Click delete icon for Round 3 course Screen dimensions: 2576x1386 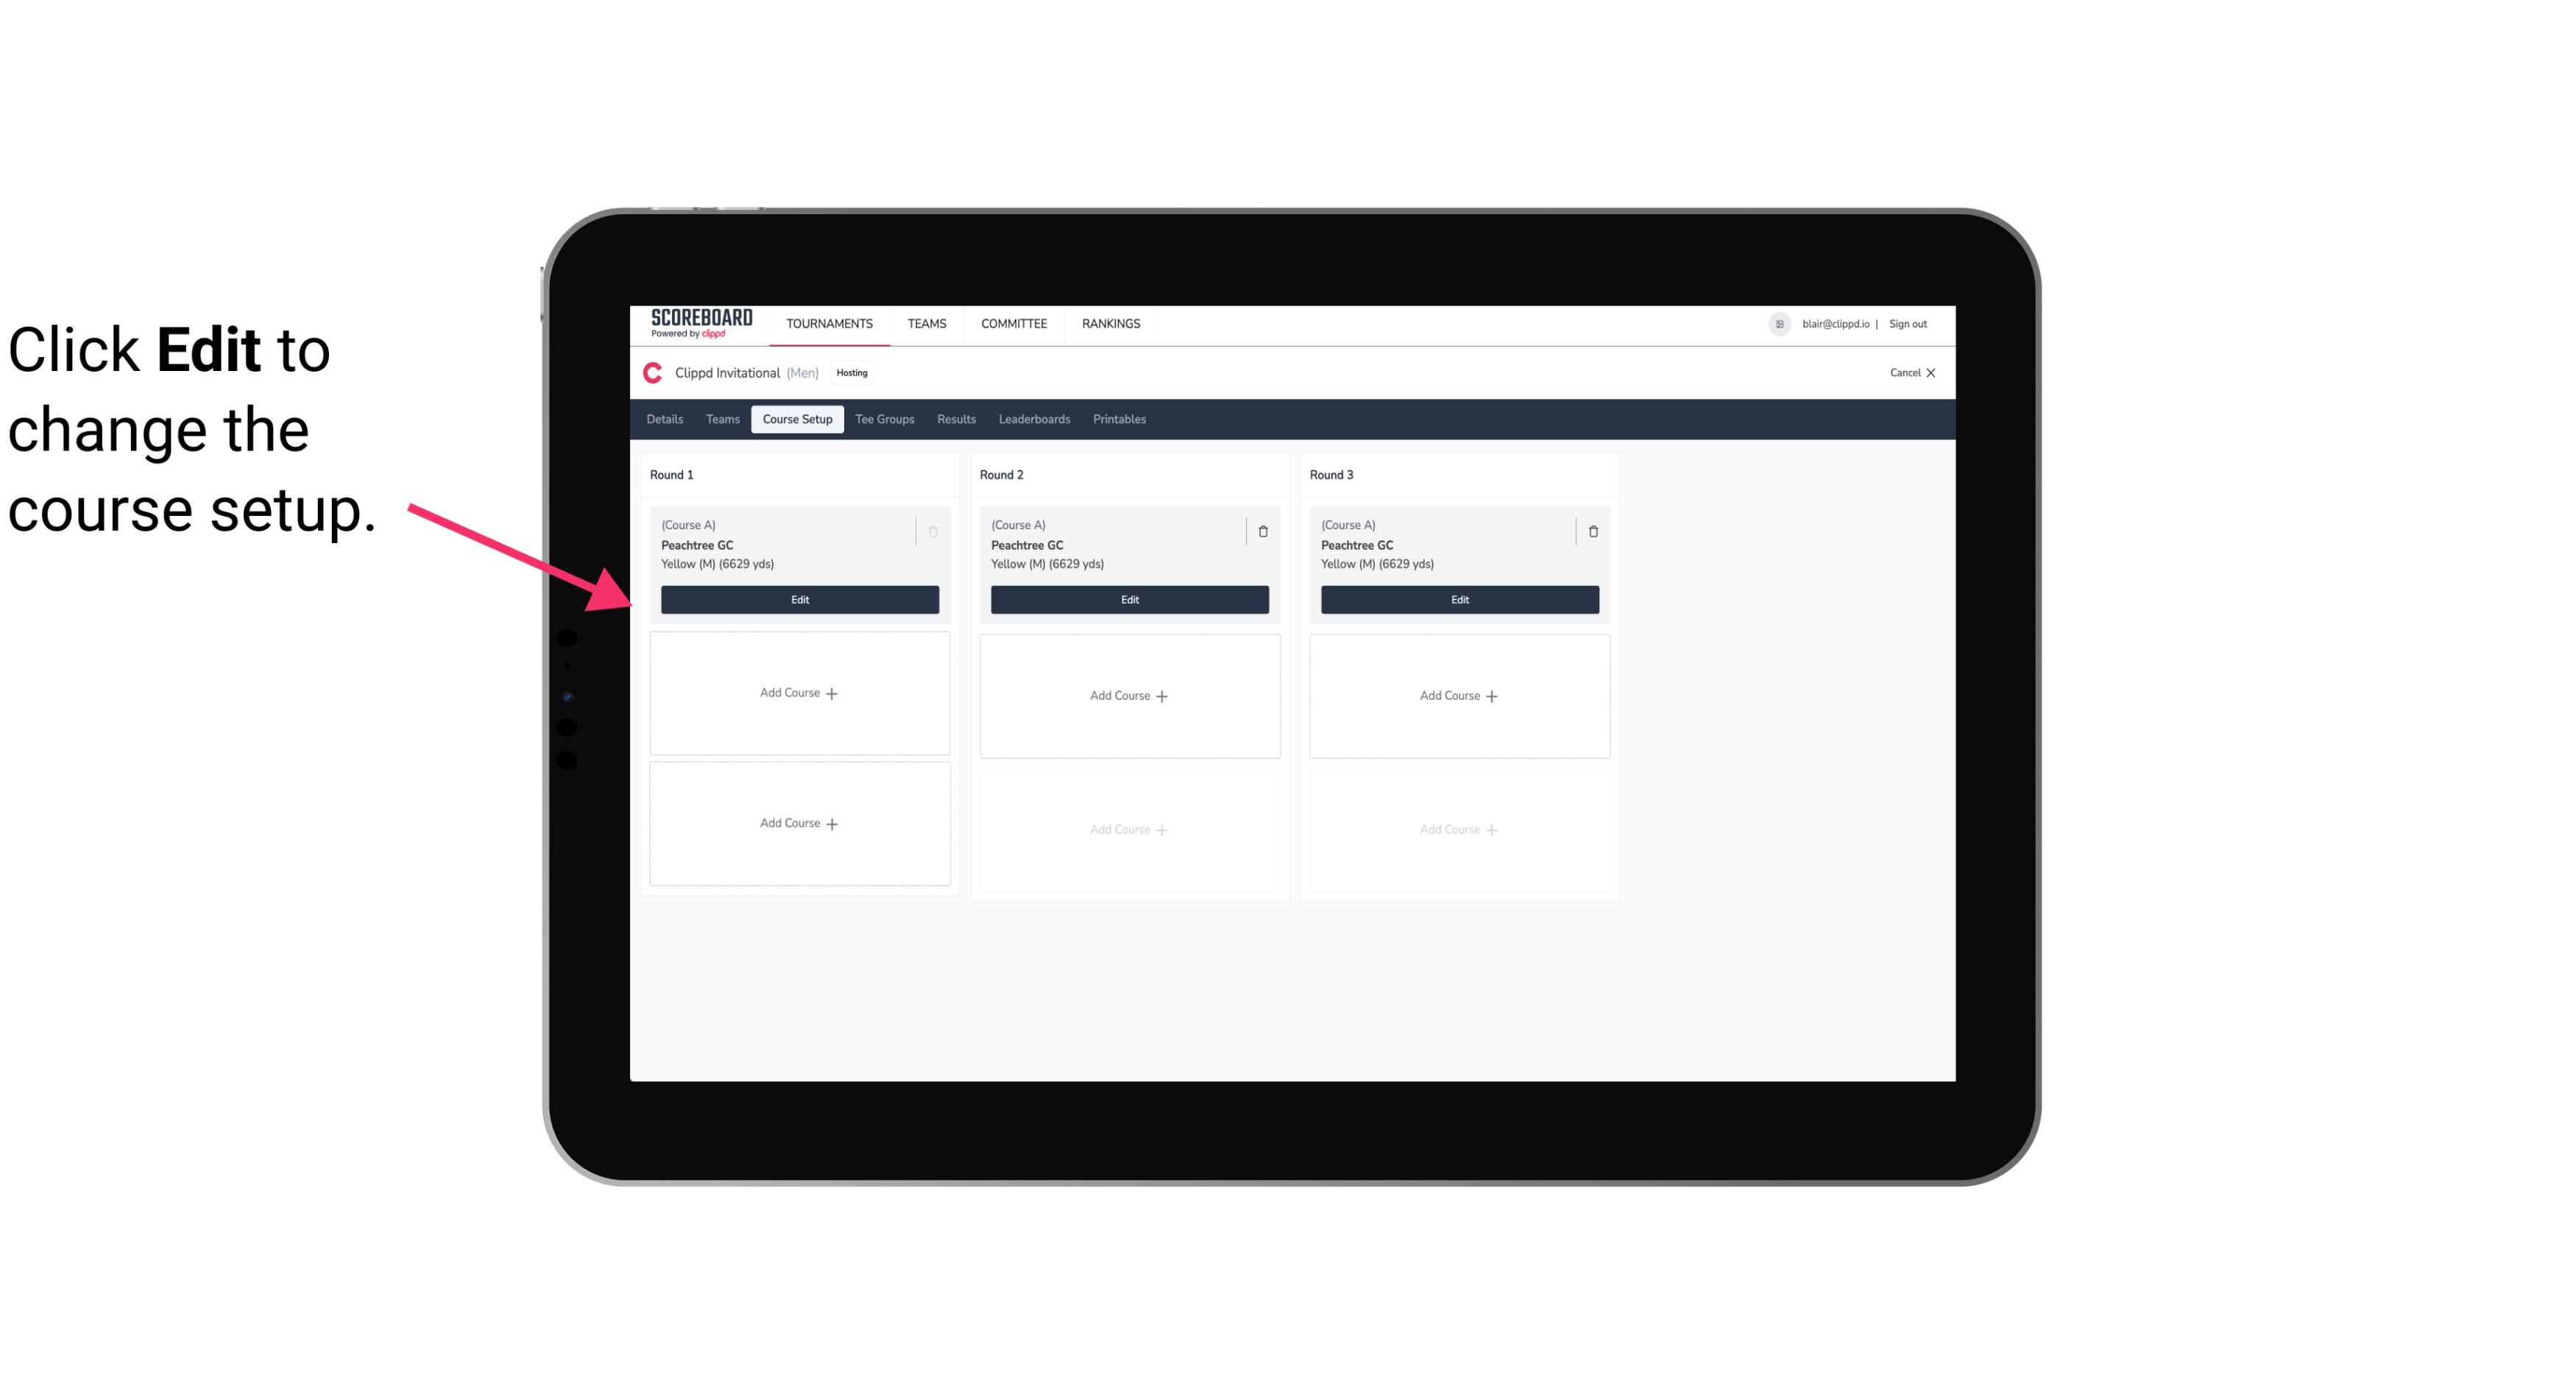tap(1592, 531)
